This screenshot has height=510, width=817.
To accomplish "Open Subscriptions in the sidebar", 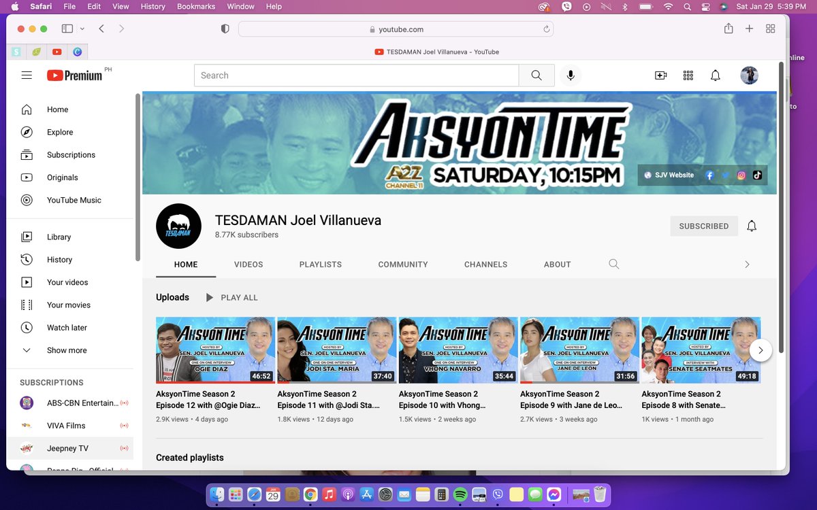I will (70, 155).
